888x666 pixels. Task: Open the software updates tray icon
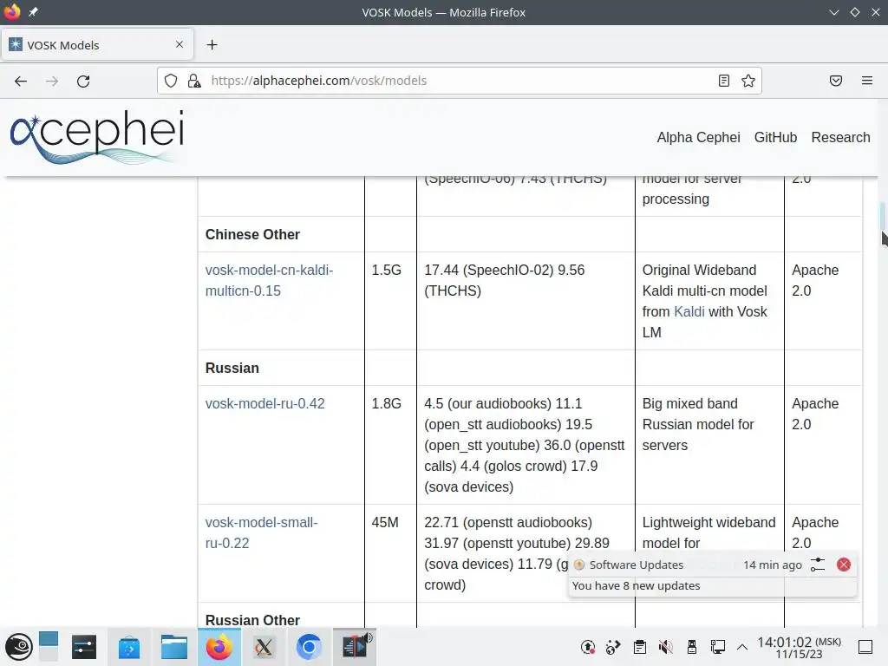point(588,647)
